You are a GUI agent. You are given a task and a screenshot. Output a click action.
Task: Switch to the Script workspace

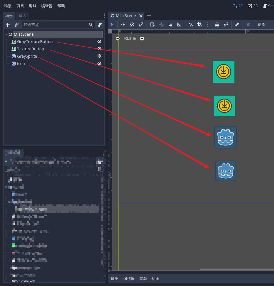coord(268,6)
